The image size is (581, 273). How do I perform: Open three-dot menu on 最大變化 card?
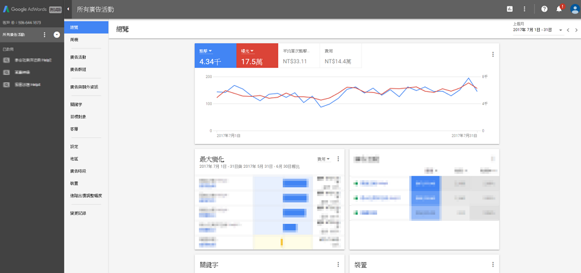[x=338, y=159]
